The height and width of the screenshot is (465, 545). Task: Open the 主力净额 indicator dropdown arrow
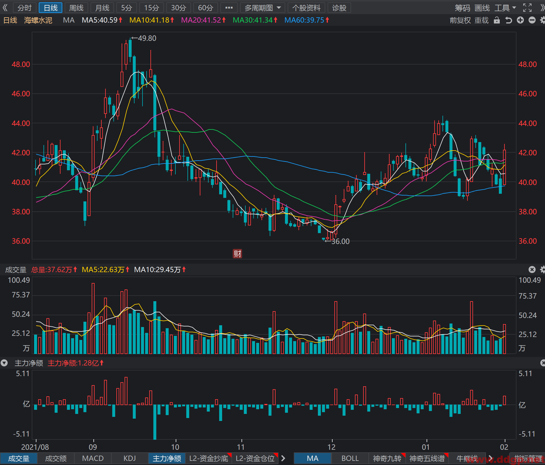click(x=4, y=363)
